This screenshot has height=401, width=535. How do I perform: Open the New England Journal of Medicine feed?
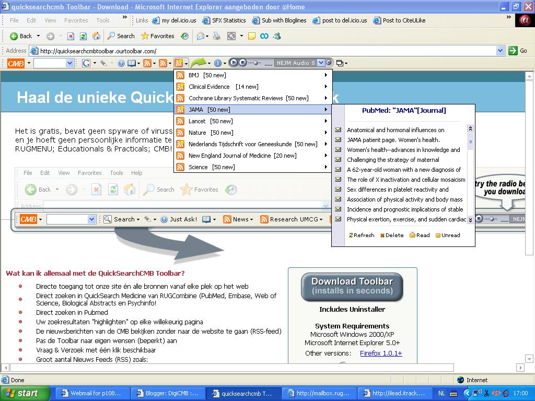pos(252,156)
